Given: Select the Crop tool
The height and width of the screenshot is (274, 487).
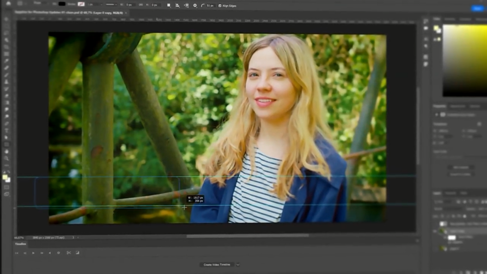Looking at the screenshot, I should (6, 47).
